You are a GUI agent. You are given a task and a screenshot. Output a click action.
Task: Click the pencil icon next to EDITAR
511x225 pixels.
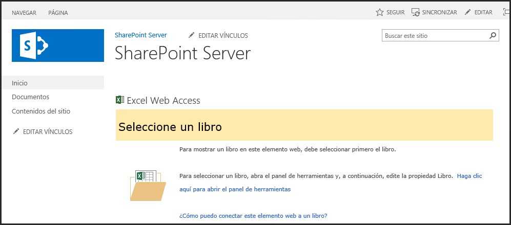[467, 12]
